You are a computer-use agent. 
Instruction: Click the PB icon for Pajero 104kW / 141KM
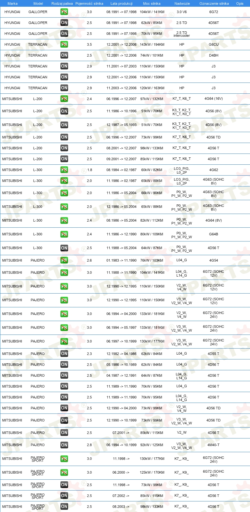click(x=64, y=273)
